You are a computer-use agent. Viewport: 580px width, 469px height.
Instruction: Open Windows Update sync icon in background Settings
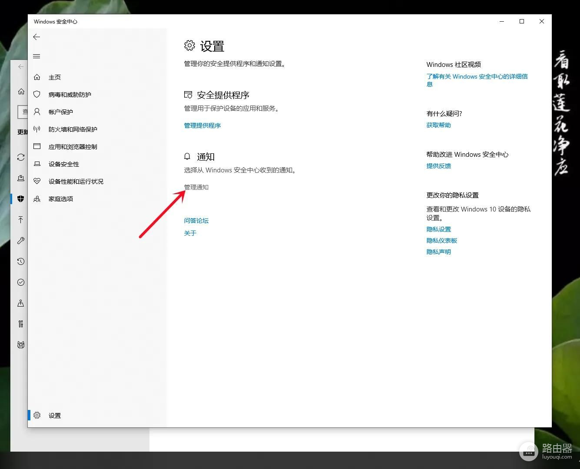20,157
